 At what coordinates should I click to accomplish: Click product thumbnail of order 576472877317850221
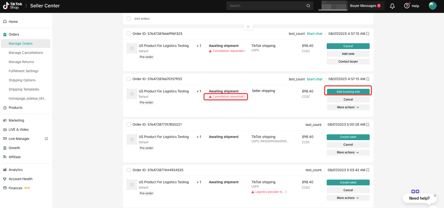[x=132, y=140]
